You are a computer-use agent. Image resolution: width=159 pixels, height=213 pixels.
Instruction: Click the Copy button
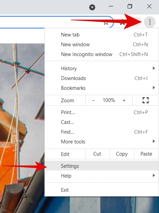122,154
